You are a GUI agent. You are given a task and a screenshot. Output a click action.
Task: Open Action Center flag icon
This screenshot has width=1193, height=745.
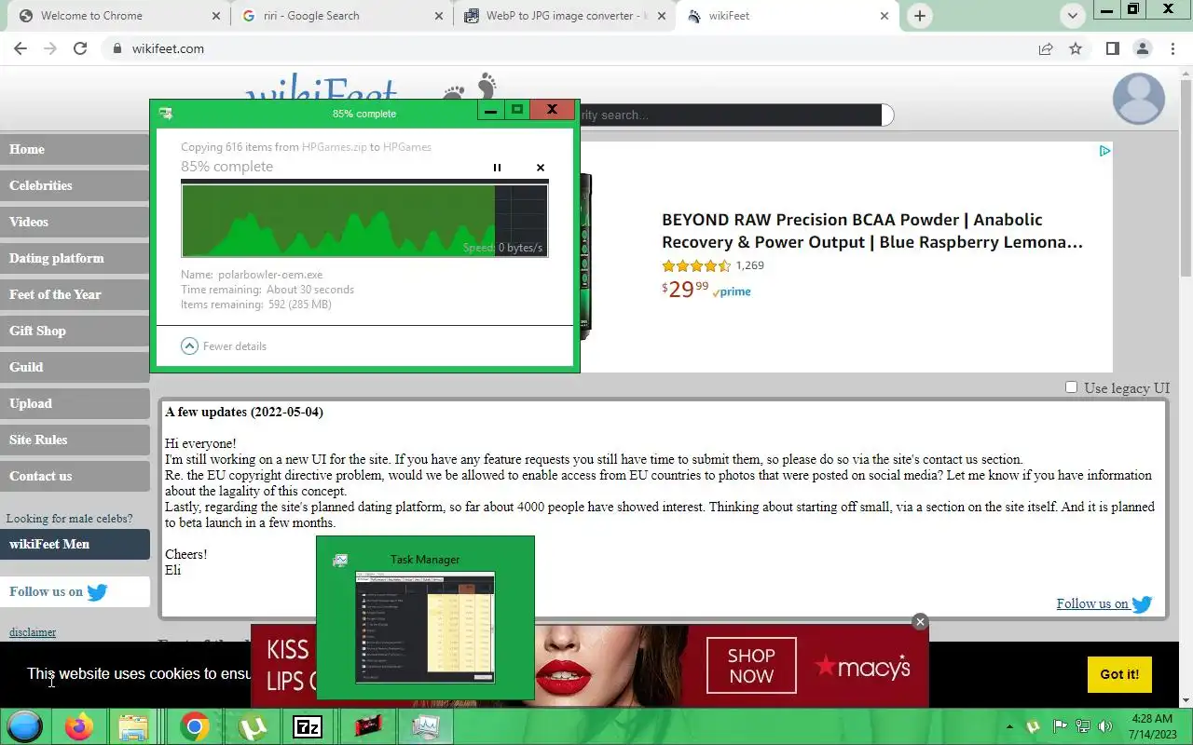pos(1060,726)
